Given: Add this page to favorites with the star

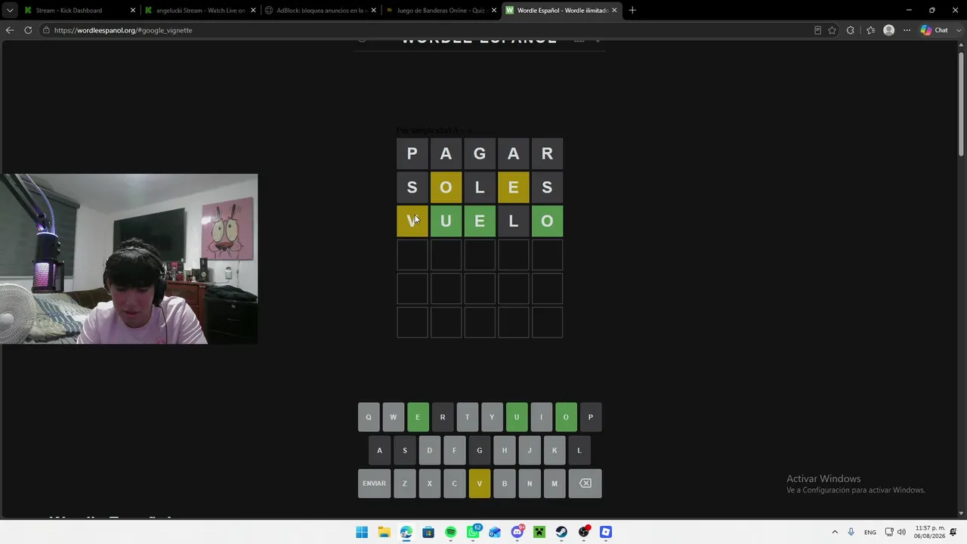Looking at the screenshot, I should 832,30.
